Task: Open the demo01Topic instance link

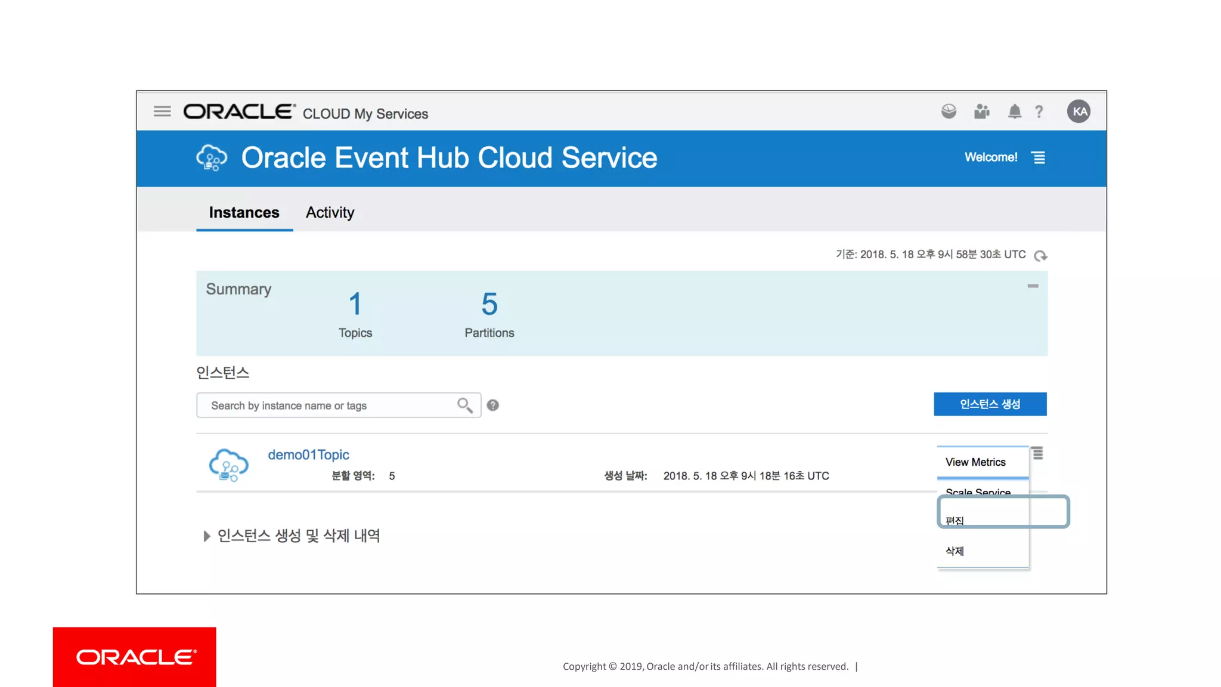Action: pyautogui.click(x=308, y=455)
